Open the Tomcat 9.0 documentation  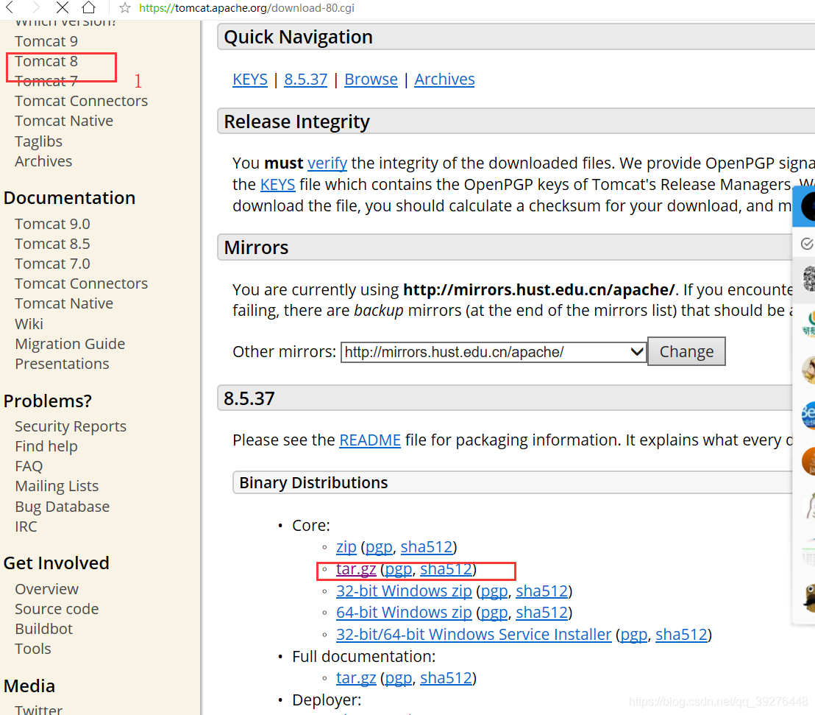[x=52, y=224]
